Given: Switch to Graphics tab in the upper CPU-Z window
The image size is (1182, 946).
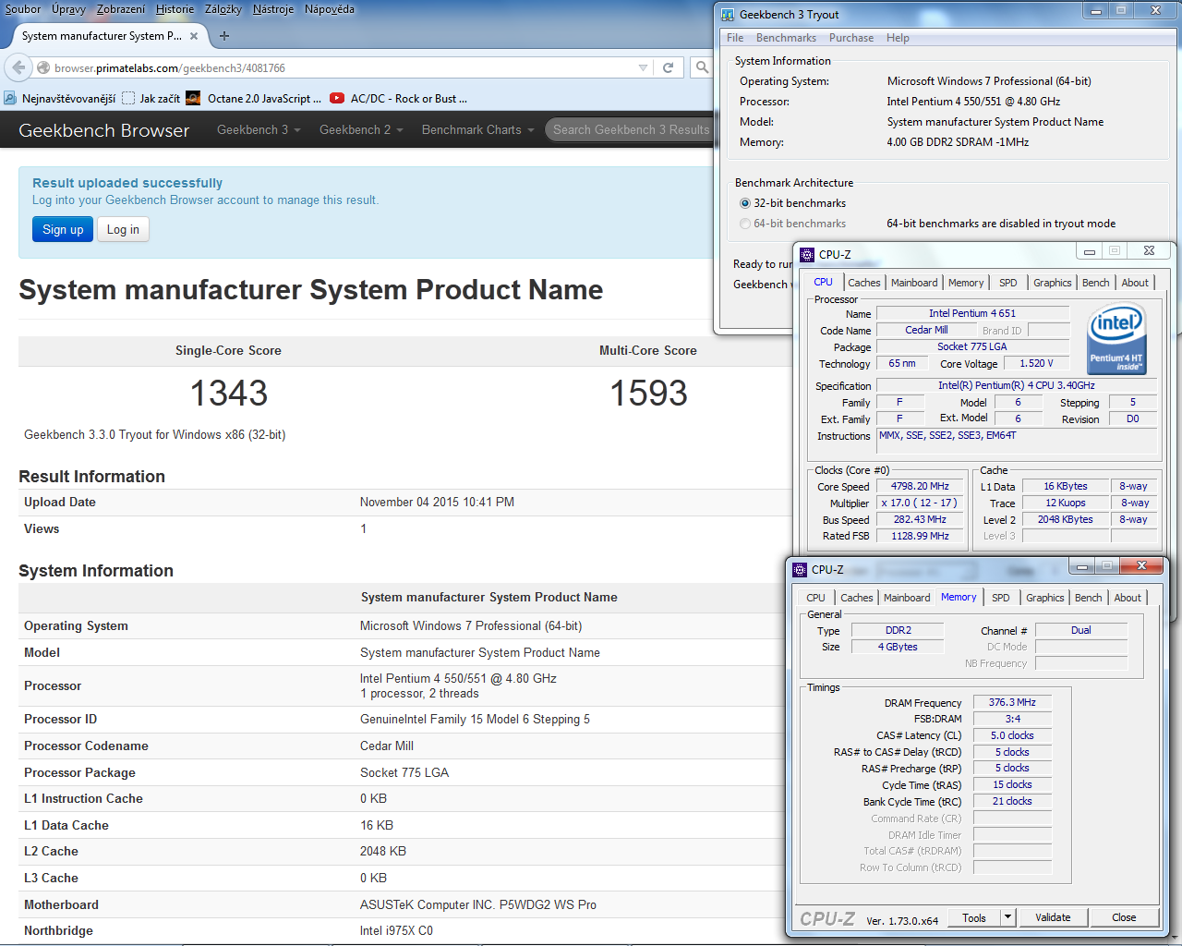Looking at the screenshot, I should tap(1053, 283).
